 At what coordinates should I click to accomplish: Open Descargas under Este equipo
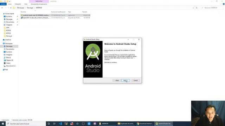[x=9, y=46]
